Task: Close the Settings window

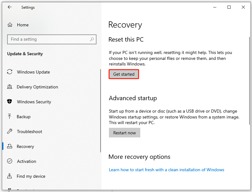Action: click(243, 7)
